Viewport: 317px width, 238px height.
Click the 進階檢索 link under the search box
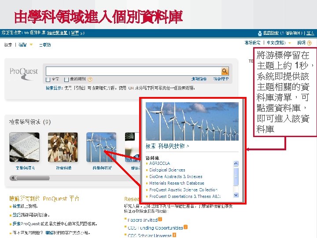click(199, 79)
